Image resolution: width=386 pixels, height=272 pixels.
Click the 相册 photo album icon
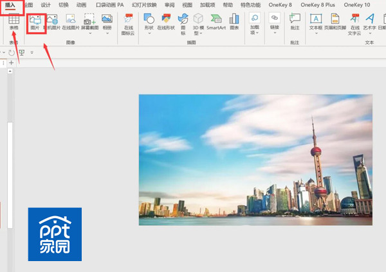click(107, 19)
